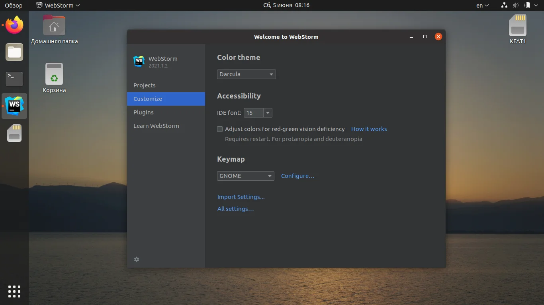The height and width of the screenshot is (305, 544).
Task: Open the en language indicator menu
Action: [482, 5]
